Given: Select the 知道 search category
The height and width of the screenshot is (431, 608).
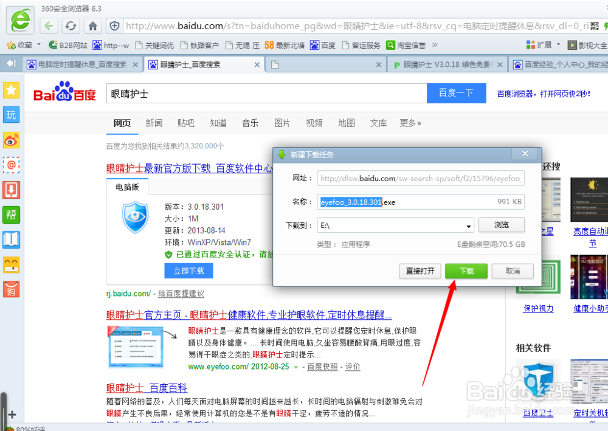Looking at the screenshot, I should click(x=218, y=123).
